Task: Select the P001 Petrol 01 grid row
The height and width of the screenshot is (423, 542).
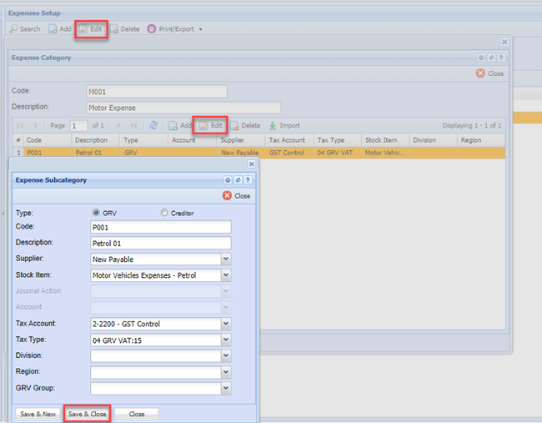Action: (x=250, y=153)
